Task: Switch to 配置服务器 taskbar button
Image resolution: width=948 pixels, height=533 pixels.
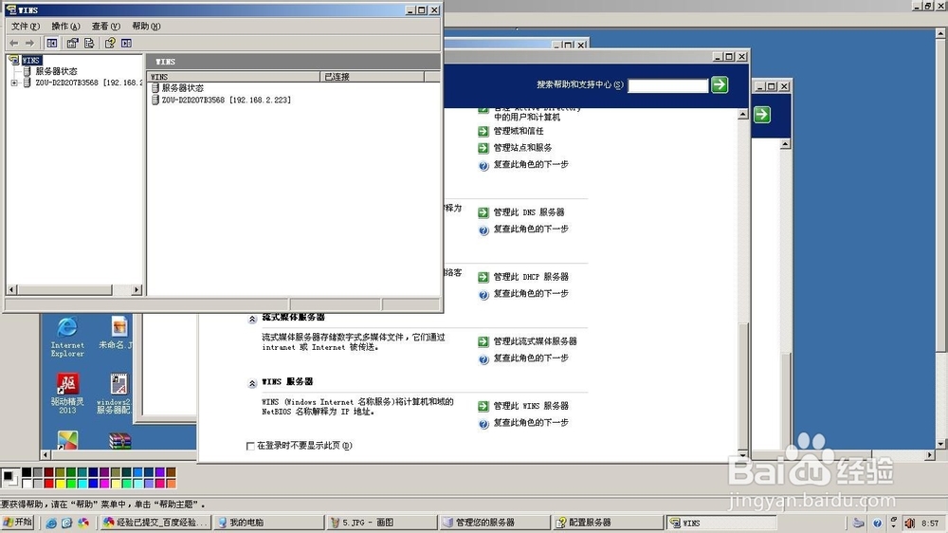Action: click(608, 523)
